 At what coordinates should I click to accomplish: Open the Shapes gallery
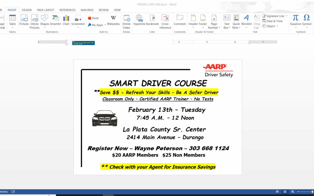coord(44,21)
